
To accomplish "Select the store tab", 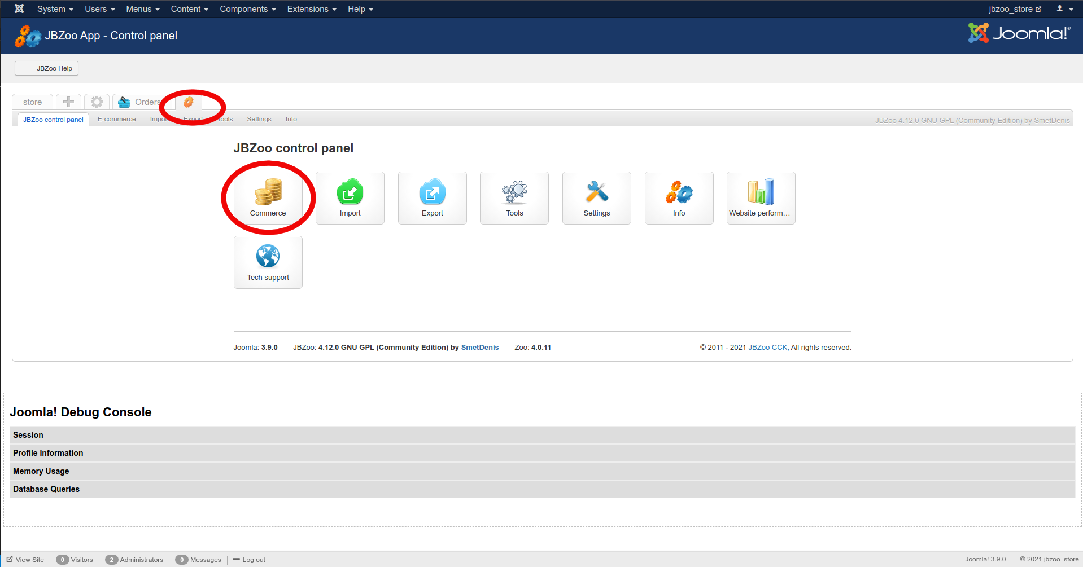I will [33, 102].
